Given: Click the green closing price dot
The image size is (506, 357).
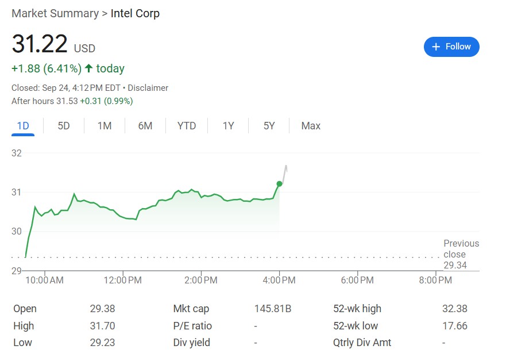Looking at the screenshot, I should pyautogui.click(x=280, y=184).
